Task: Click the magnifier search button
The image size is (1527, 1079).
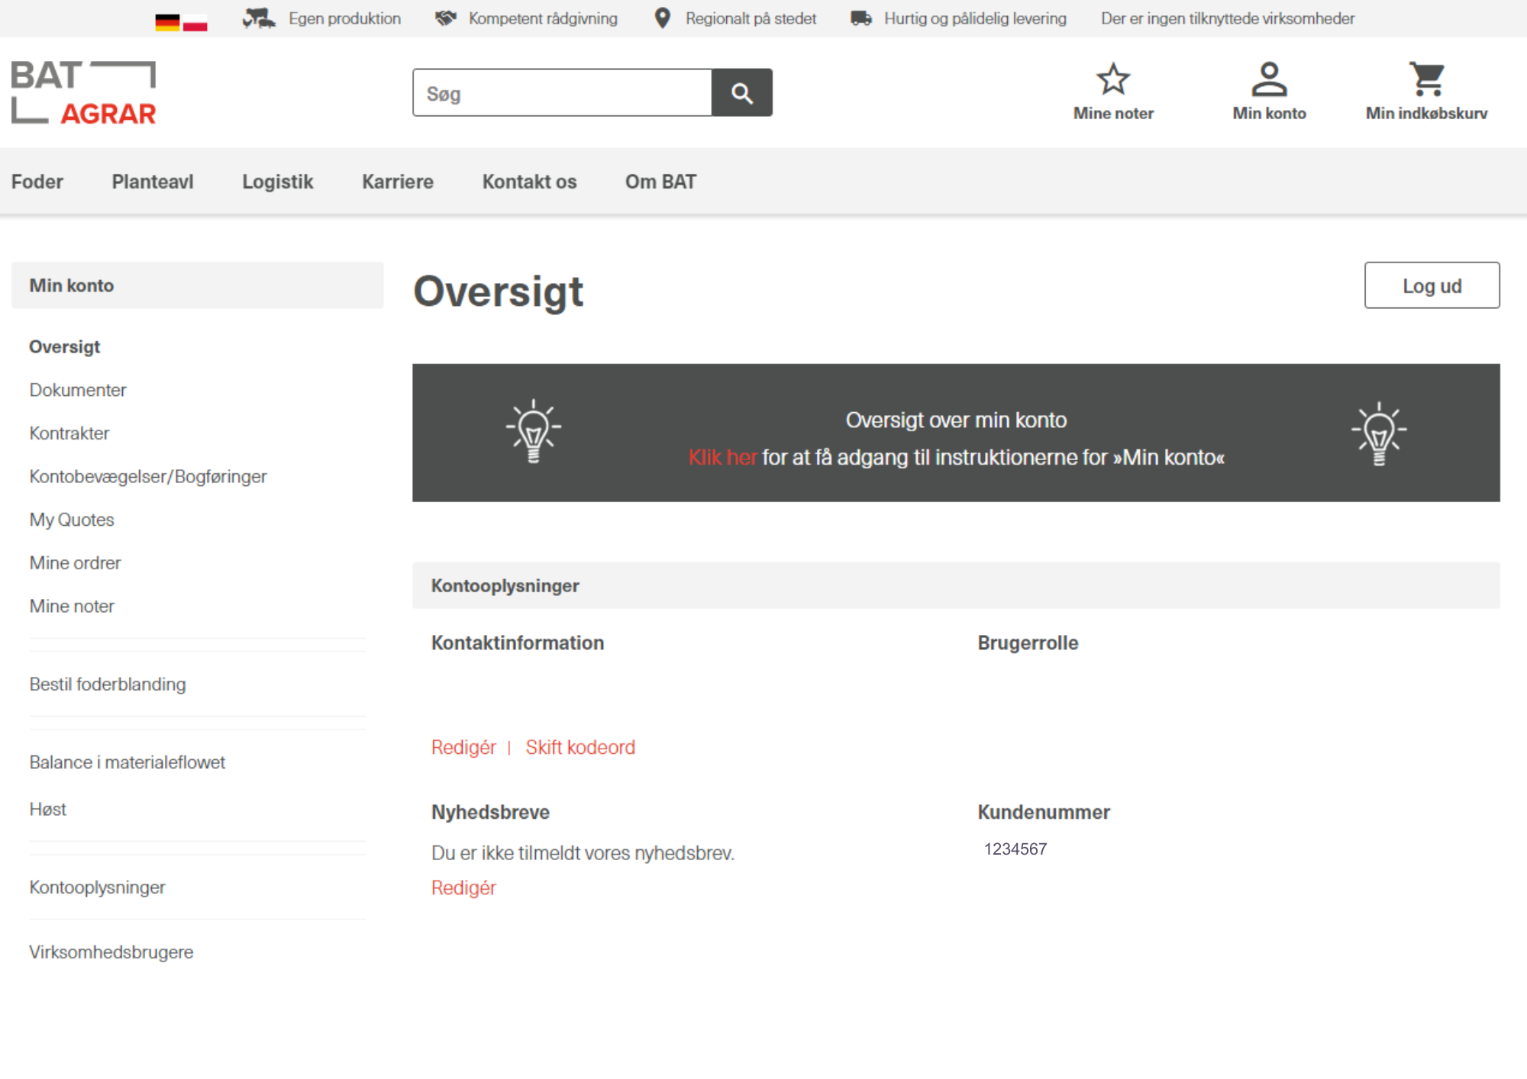Action: (741, 93)
